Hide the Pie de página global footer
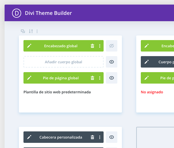The height and width of the screenshot is (148, 174). tap(112, 78)
